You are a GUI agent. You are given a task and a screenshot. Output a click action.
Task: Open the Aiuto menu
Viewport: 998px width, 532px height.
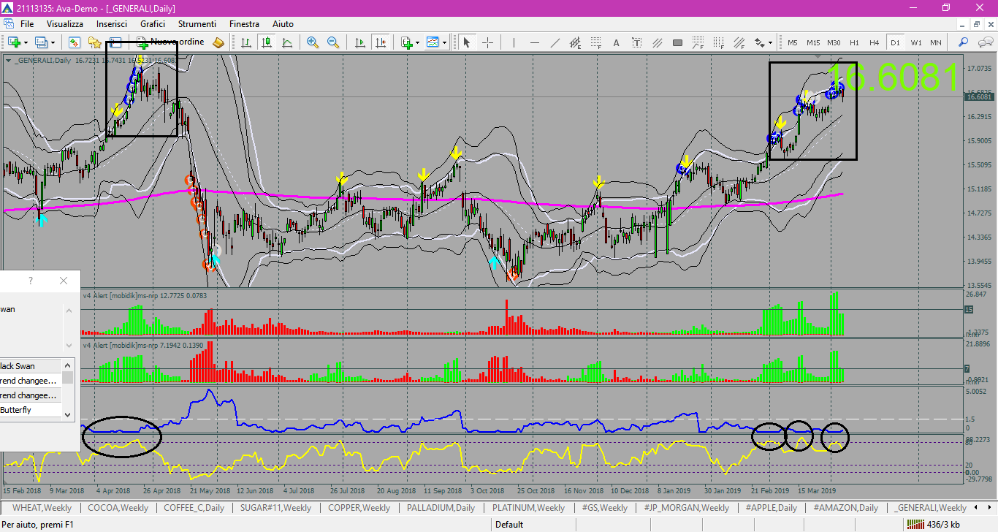tap(283, 24)
